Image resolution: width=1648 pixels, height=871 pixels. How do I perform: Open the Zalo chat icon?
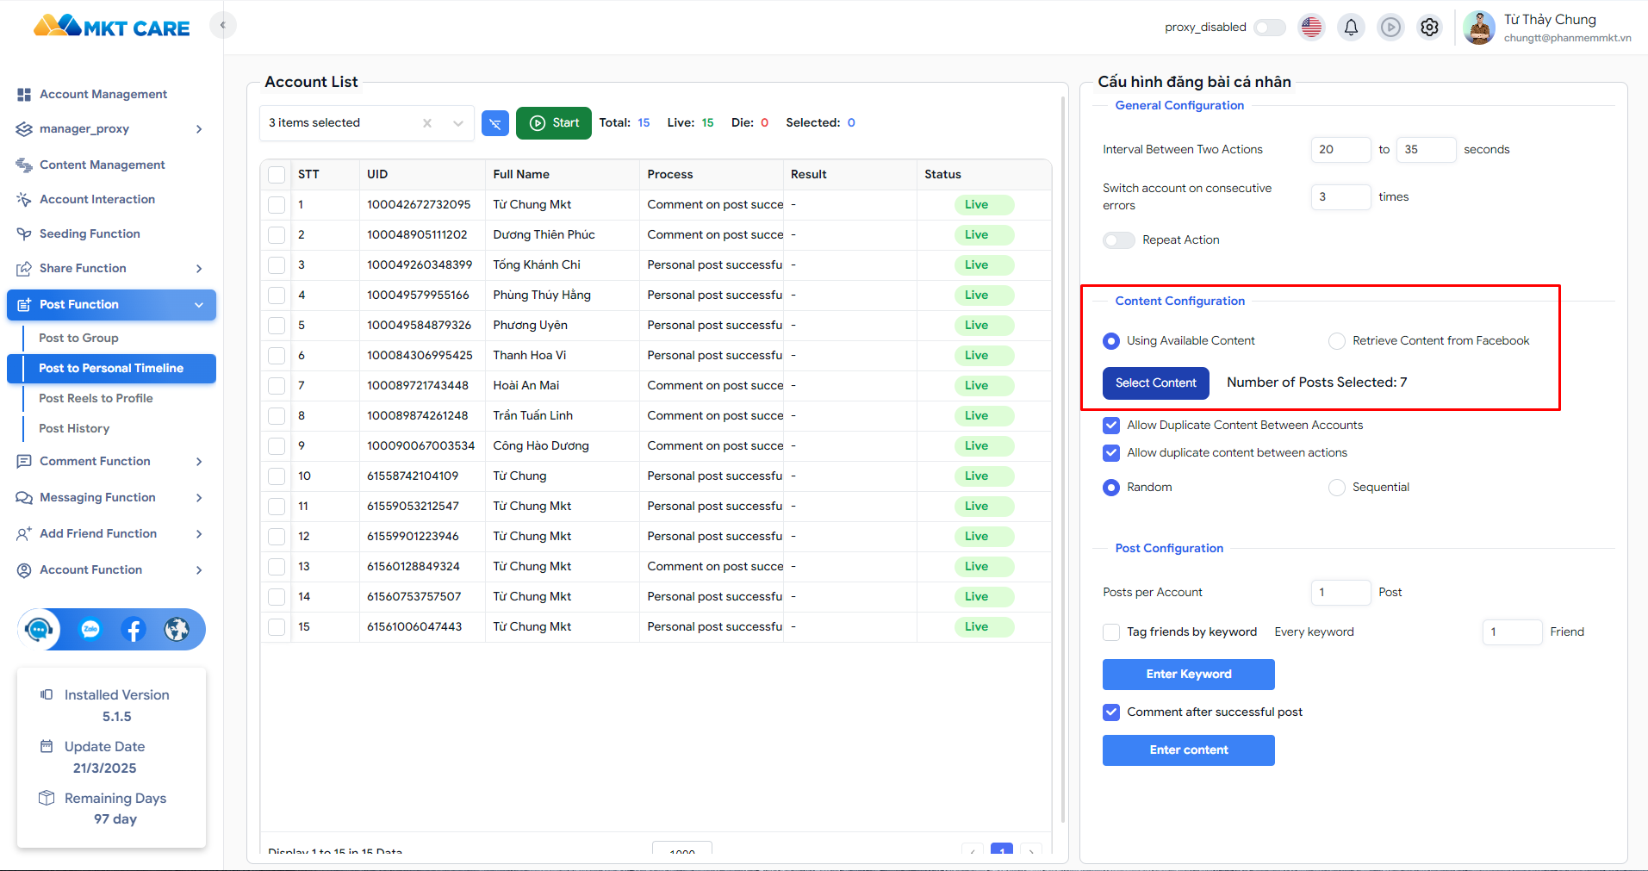pyautogui.click(x=90, y=630)
